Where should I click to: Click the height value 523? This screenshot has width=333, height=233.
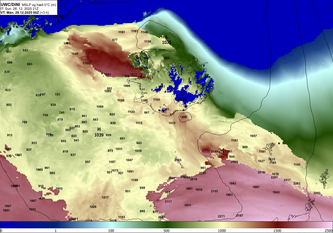point(167,58)
